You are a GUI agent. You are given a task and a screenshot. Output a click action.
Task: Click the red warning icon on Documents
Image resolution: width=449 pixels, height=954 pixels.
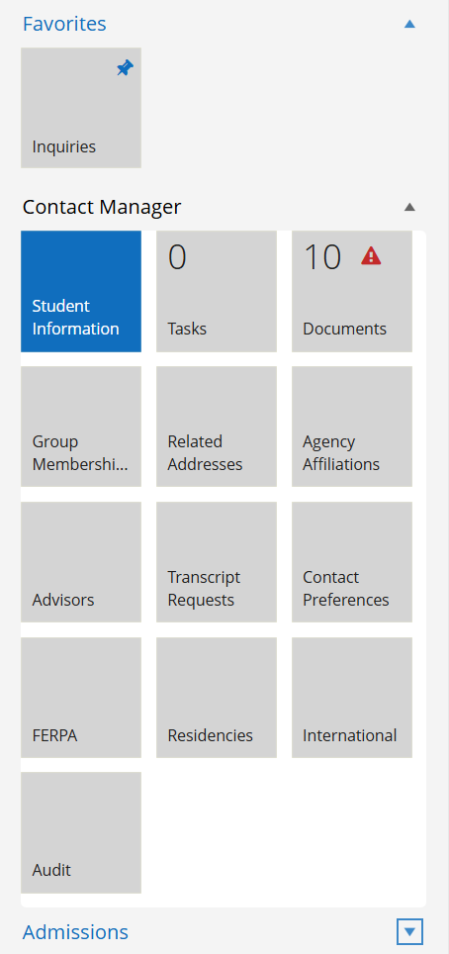click(371, 256)
